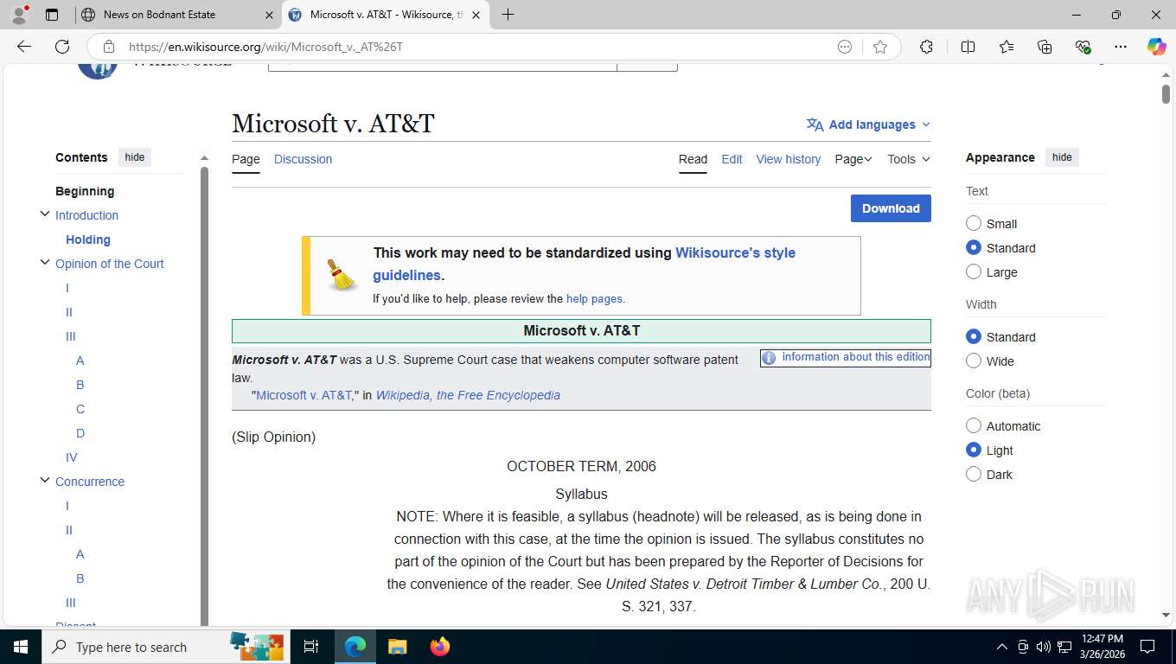
Task: Close the Microsoft v. AT&T tab
Action: point(476,15)
